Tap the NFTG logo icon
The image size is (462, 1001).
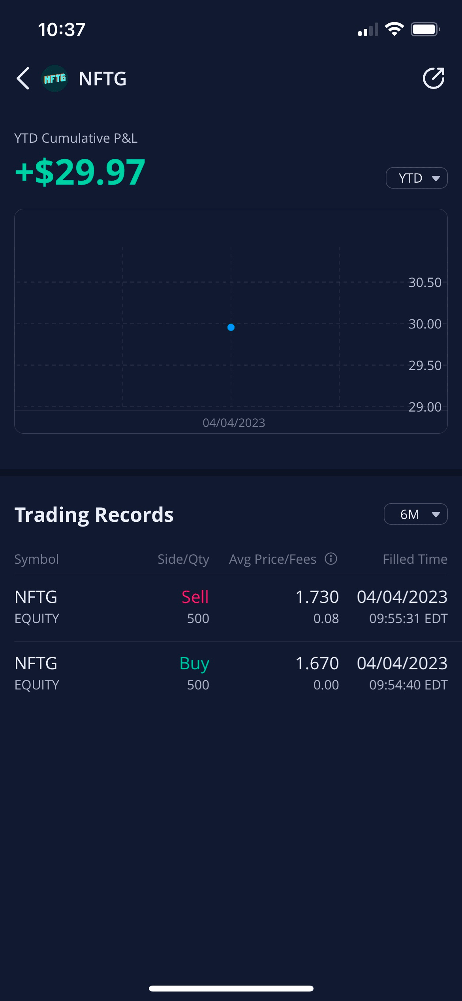[54, 79]
